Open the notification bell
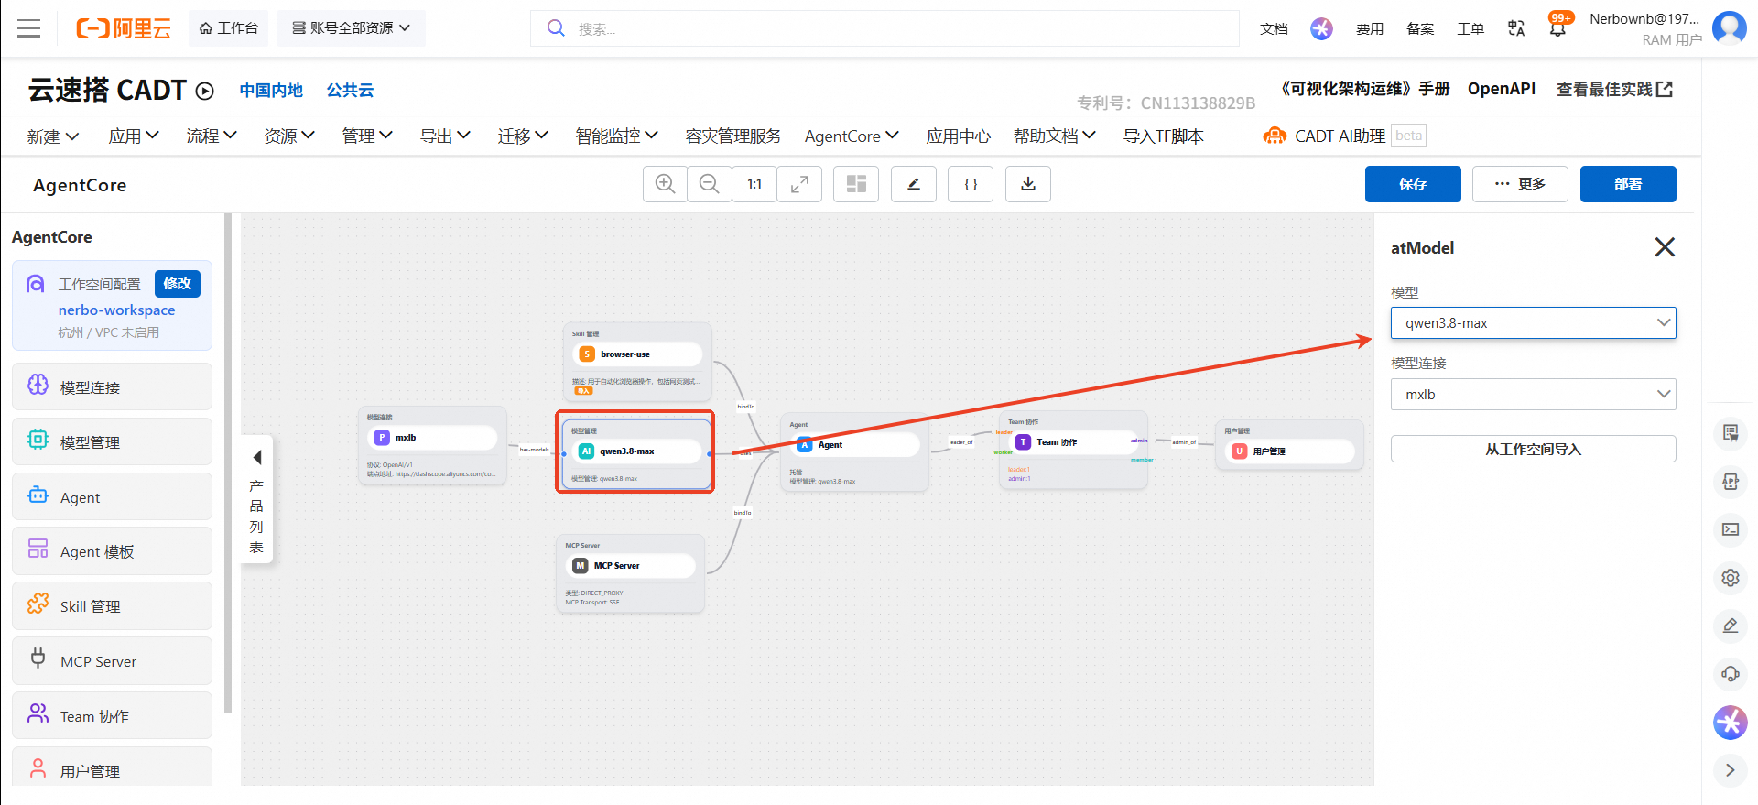This screenshot has height=805, width=1758. [x=1557, y=28]
